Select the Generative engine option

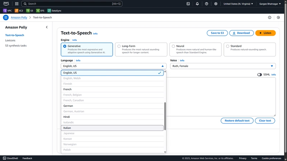[87, 49]
